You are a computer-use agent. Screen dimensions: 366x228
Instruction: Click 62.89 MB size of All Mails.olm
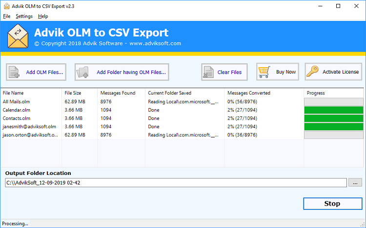click(x=75, y=102)
